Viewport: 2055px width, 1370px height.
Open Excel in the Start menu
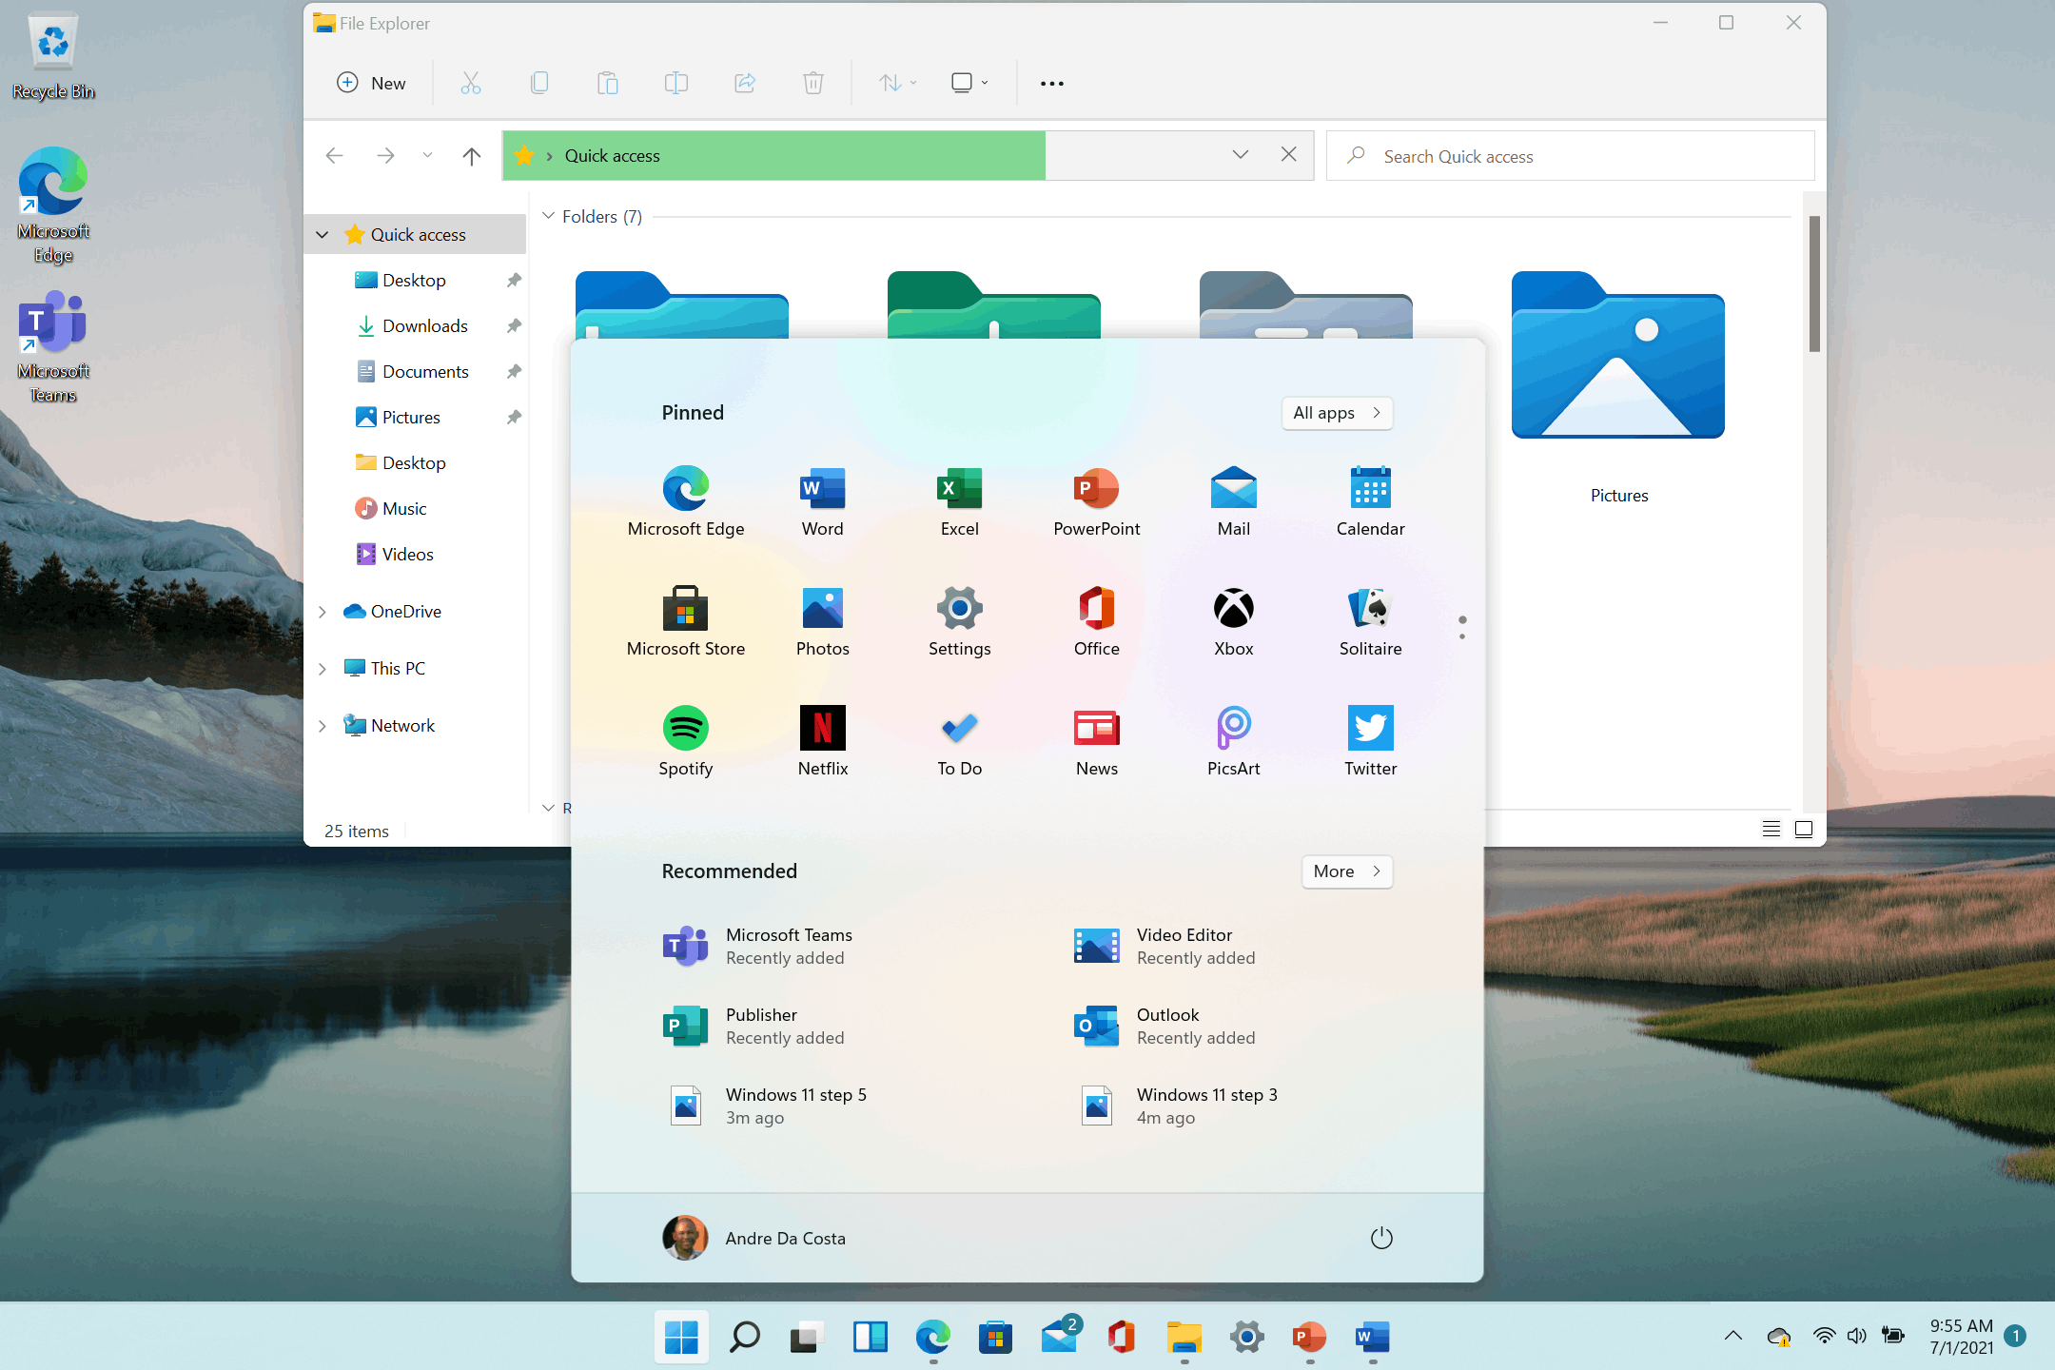pyautogui.click(x=960, y=501)
